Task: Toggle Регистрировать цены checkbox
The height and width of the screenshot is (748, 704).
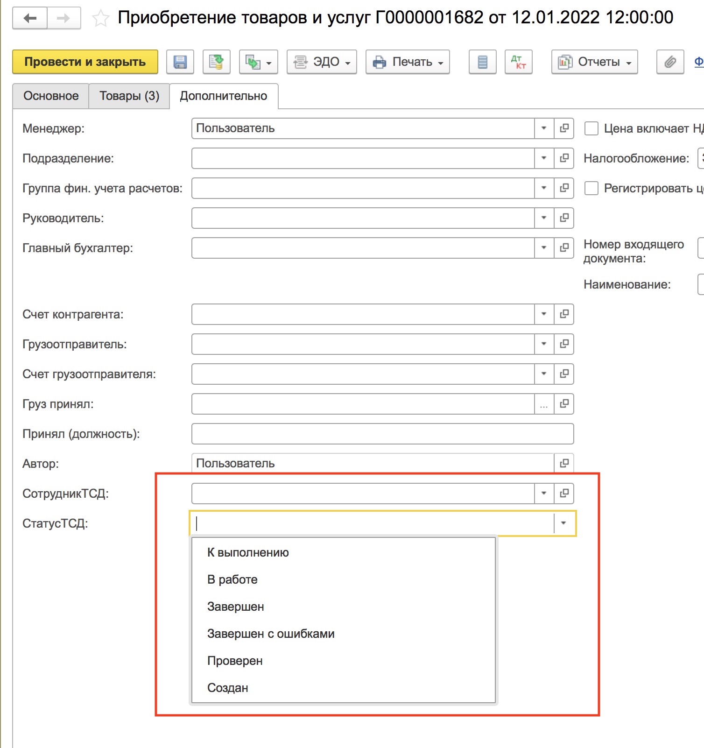Action: coord(591,188)
